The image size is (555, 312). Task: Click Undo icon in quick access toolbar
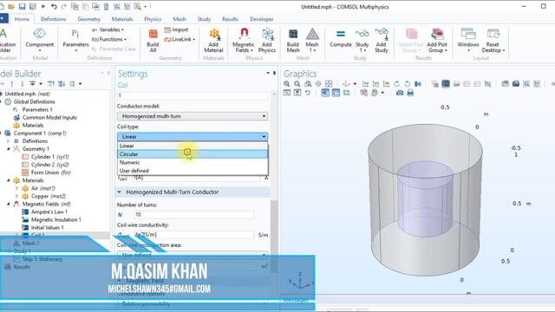54,6
